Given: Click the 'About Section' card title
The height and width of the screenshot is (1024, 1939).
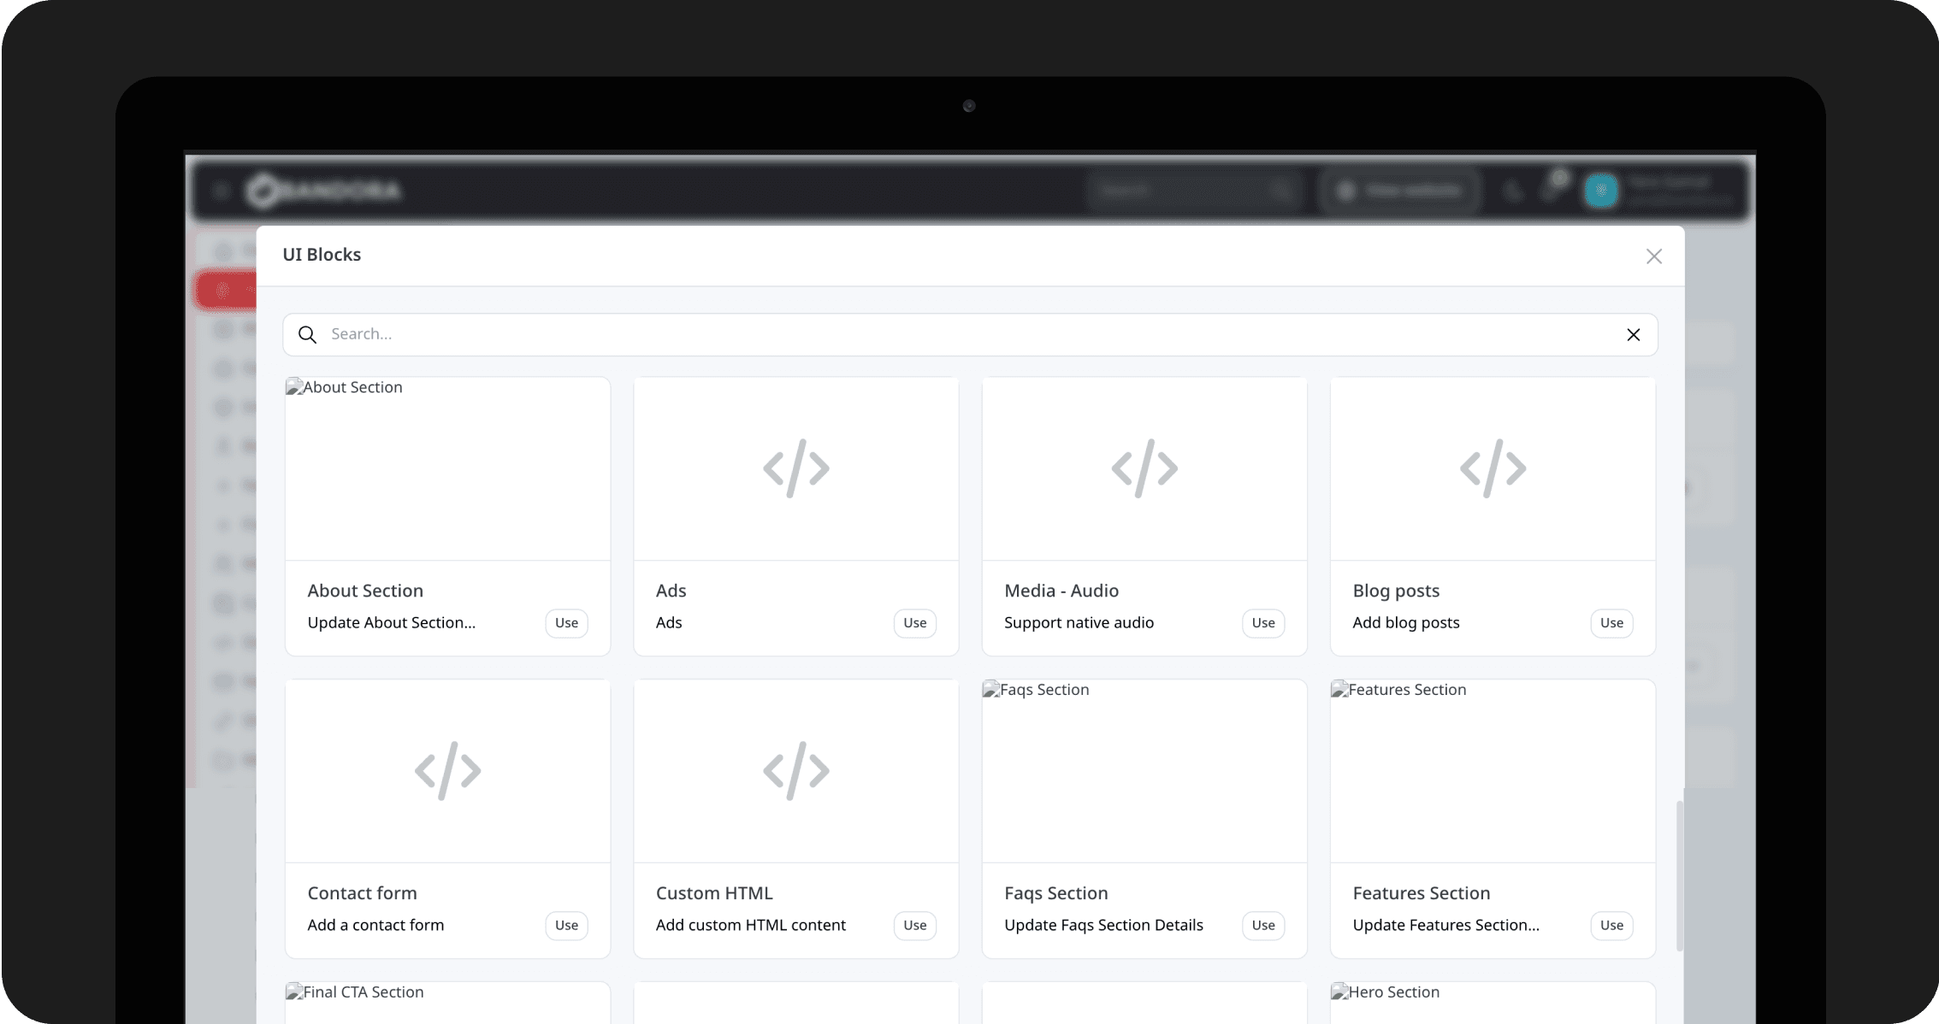Looking at the screenshot, I should tap(365, 591).
